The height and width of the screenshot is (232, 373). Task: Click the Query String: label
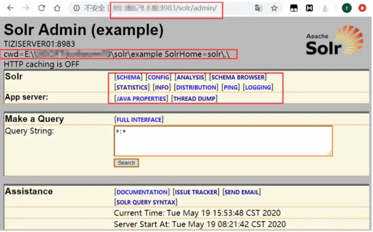coord(30,131)
